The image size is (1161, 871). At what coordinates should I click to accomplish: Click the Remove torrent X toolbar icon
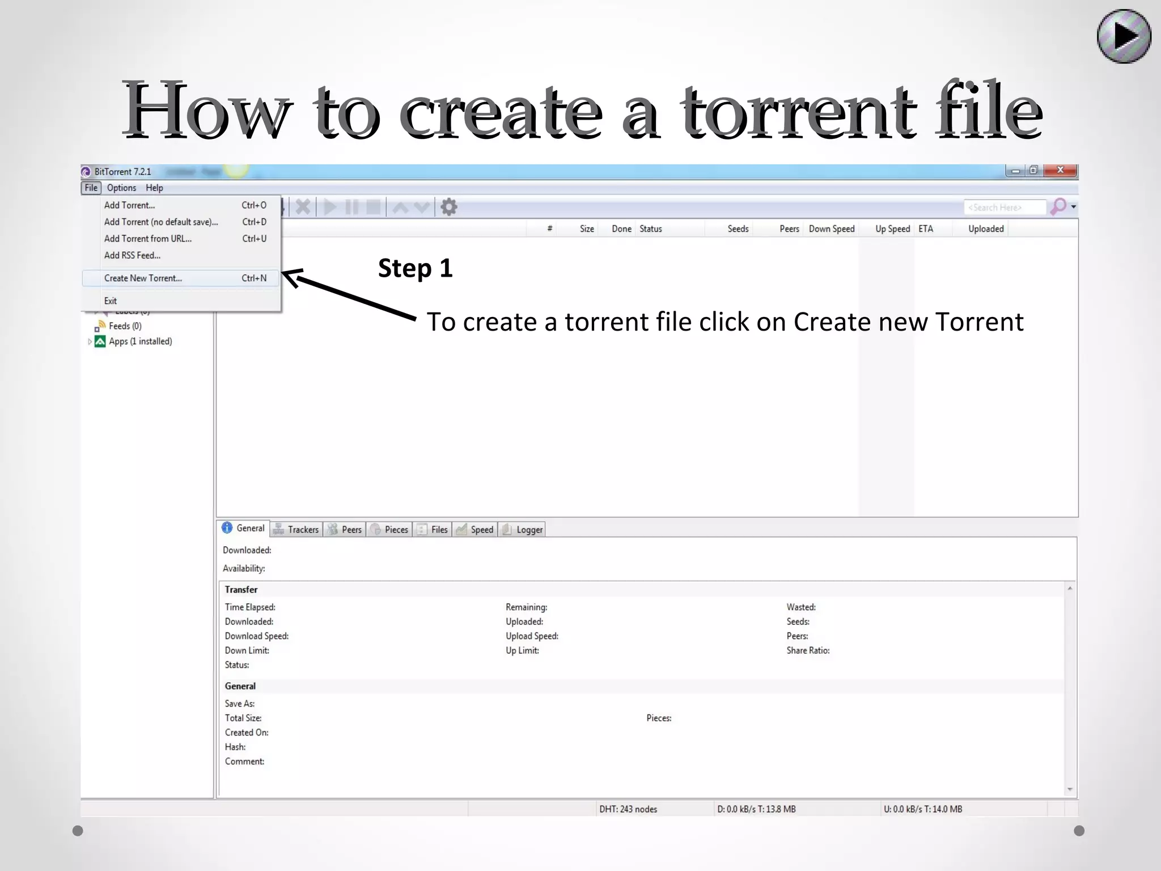click(303, 207)
